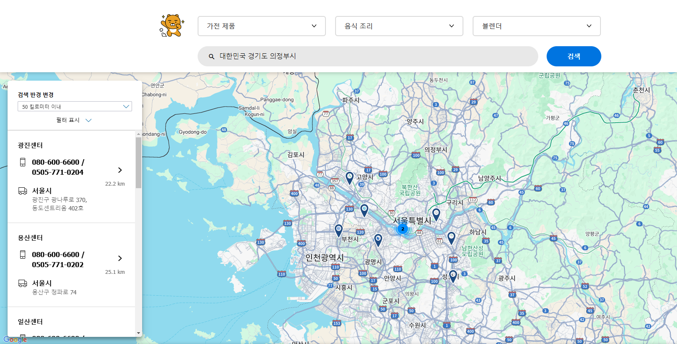Click the magnifier icon in search field

tap(212, 56)
